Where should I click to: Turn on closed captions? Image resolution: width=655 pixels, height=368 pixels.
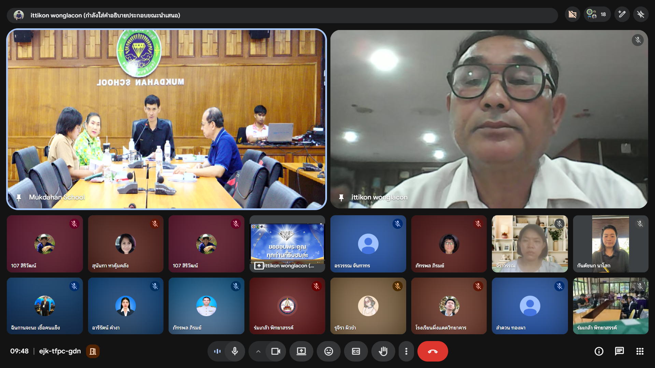356,351
